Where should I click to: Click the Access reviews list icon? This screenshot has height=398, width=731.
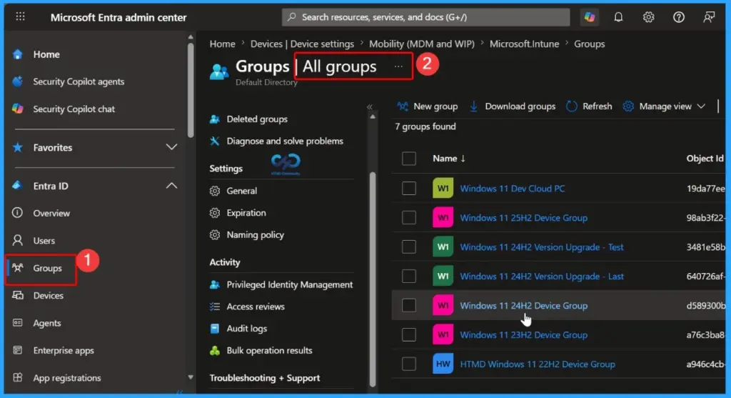click(x=214, y=307)
